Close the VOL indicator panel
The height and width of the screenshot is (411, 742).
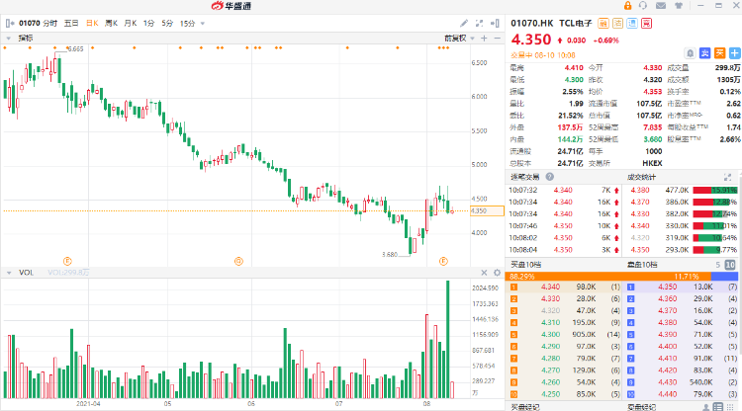coord(484,273)
